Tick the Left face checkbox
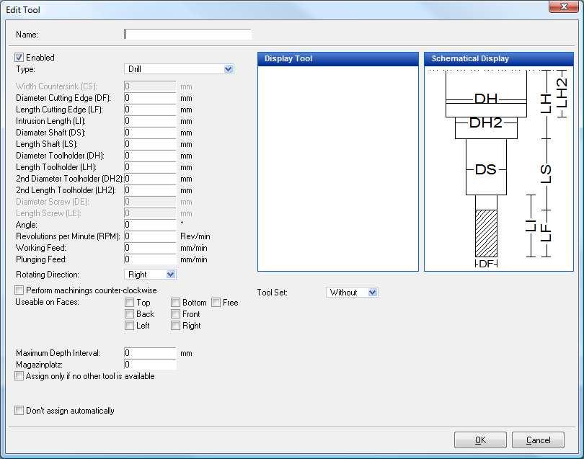This screenshot has width=584, height=459. click(129, 326)
